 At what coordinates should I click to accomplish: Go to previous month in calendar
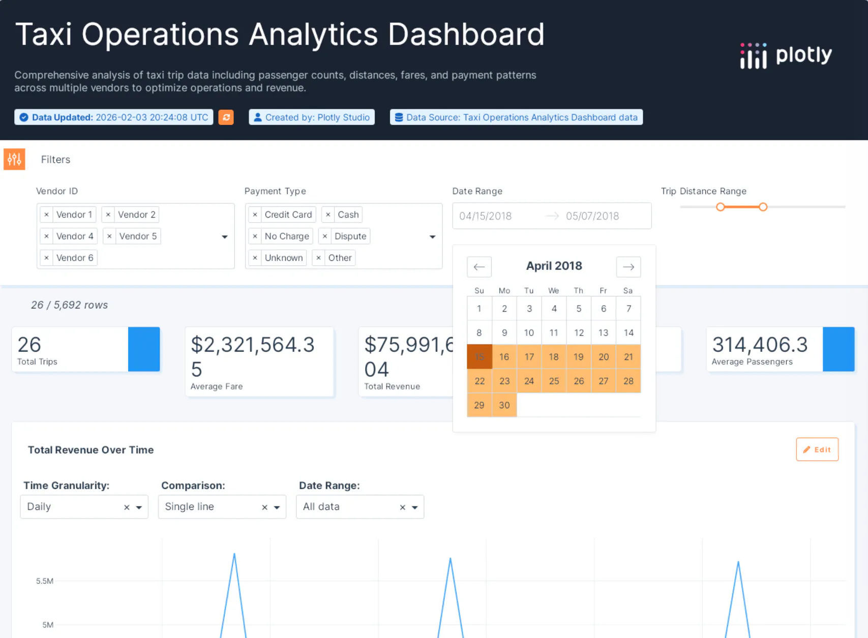coord(479,267)
